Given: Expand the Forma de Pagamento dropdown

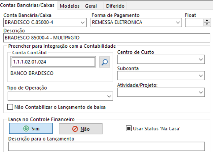Looking at the screenshot, I should pos(178,22).
